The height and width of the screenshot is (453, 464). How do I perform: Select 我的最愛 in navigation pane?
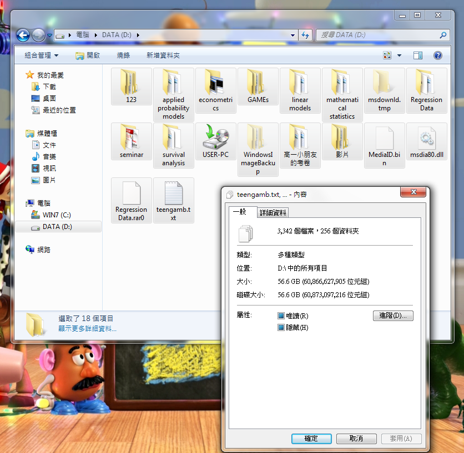(45, 75)
